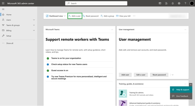Open notifications bell icon
The width and height of the screenshot is (195, 106).
tap(173, 3)
